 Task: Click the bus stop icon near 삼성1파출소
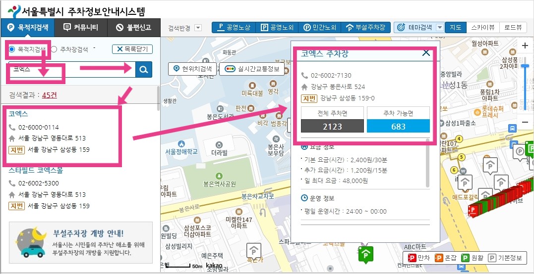point(512,128)
